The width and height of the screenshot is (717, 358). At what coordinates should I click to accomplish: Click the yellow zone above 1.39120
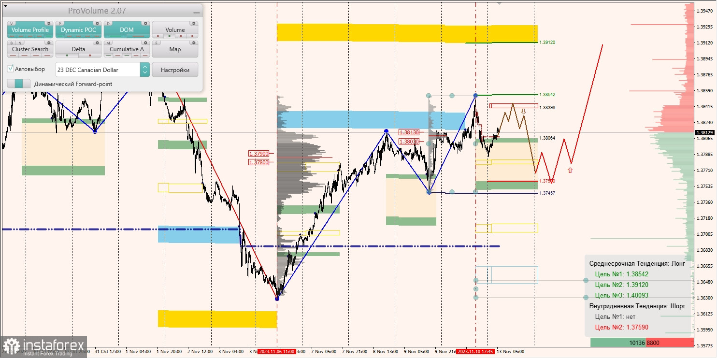[407, 33]
